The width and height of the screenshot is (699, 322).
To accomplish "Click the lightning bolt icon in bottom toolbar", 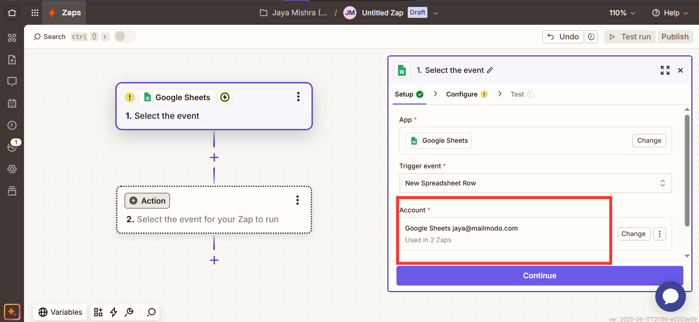I will 114,312.
